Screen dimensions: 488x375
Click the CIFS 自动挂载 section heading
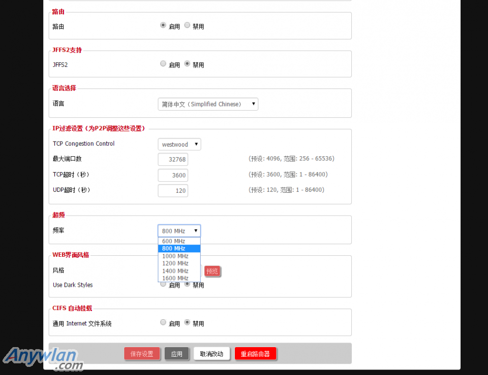point(72,308)
